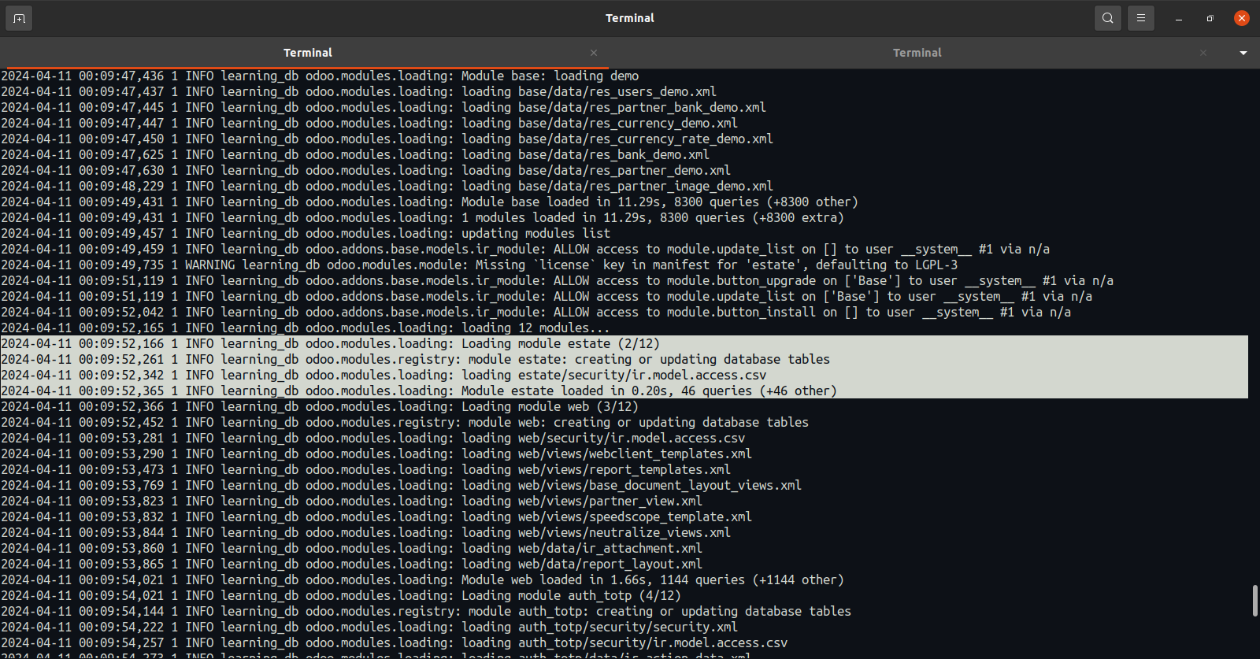Click the res_partner_demo.xml log line
Viewport: 1260px width, 659px height.
pos(365,171)
